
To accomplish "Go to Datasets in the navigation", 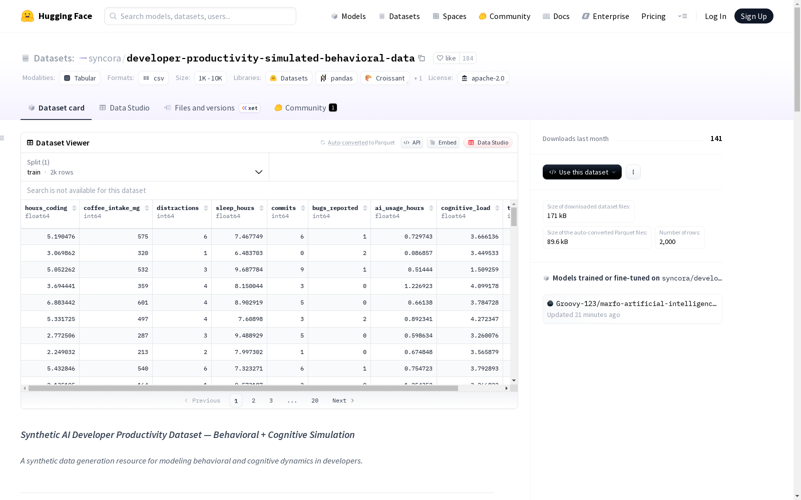I will coord(399,16).
